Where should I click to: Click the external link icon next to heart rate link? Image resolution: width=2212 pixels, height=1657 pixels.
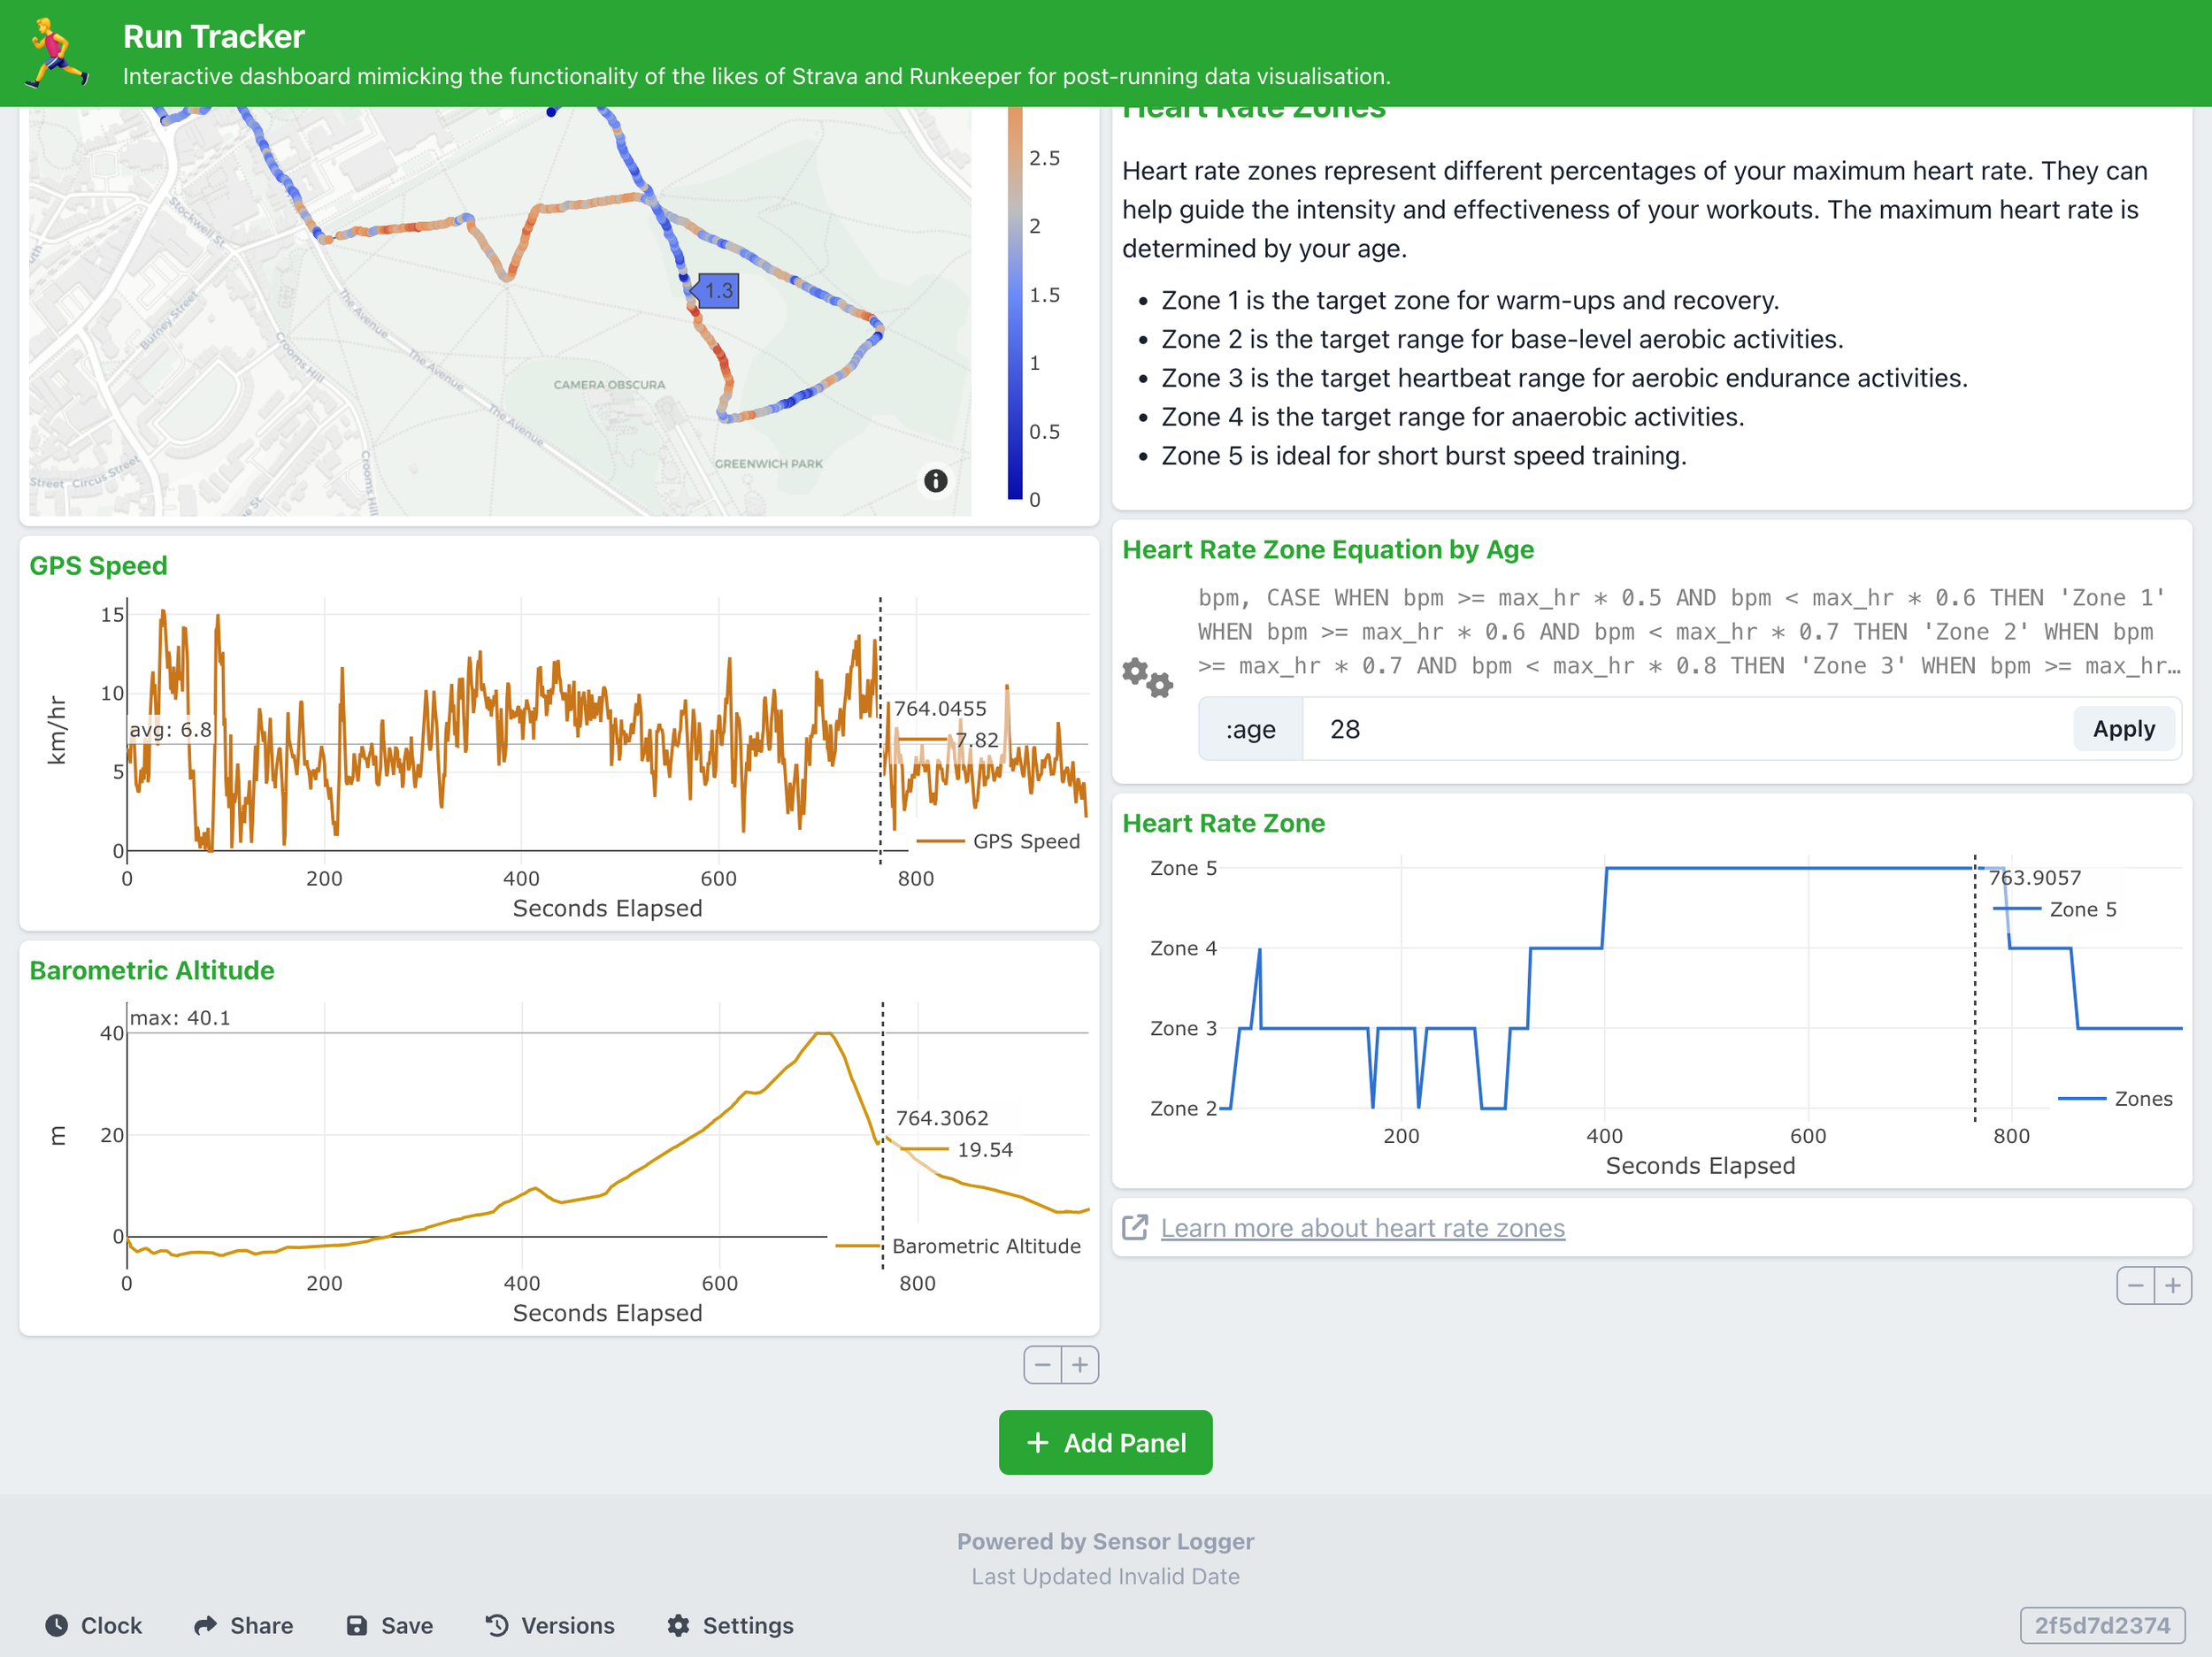[x=1135, y=1227]
